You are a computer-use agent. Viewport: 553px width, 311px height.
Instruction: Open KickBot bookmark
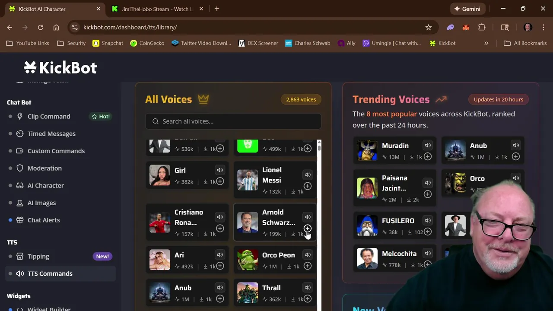(442, 43)
